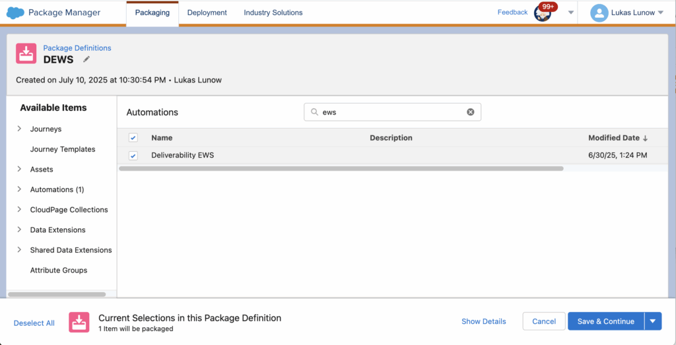Expand the Assets tree item
Screen dimensions: 676x345
[19, 170]
